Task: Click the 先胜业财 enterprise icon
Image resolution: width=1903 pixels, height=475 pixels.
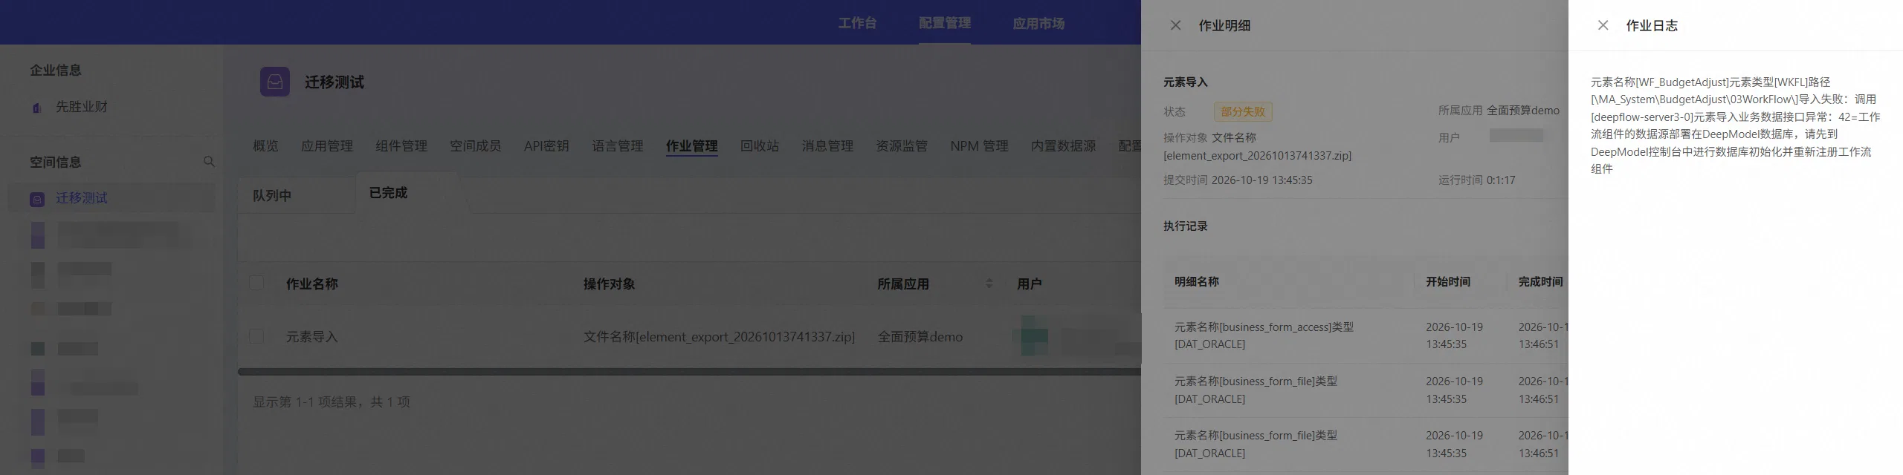Action: coord(37,108)
